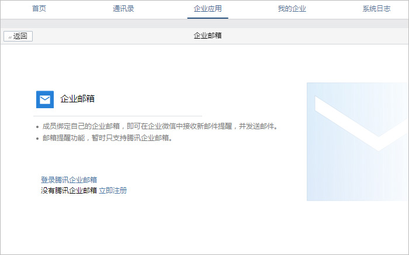Switch to the 我的企业 tab

(292, 9)
